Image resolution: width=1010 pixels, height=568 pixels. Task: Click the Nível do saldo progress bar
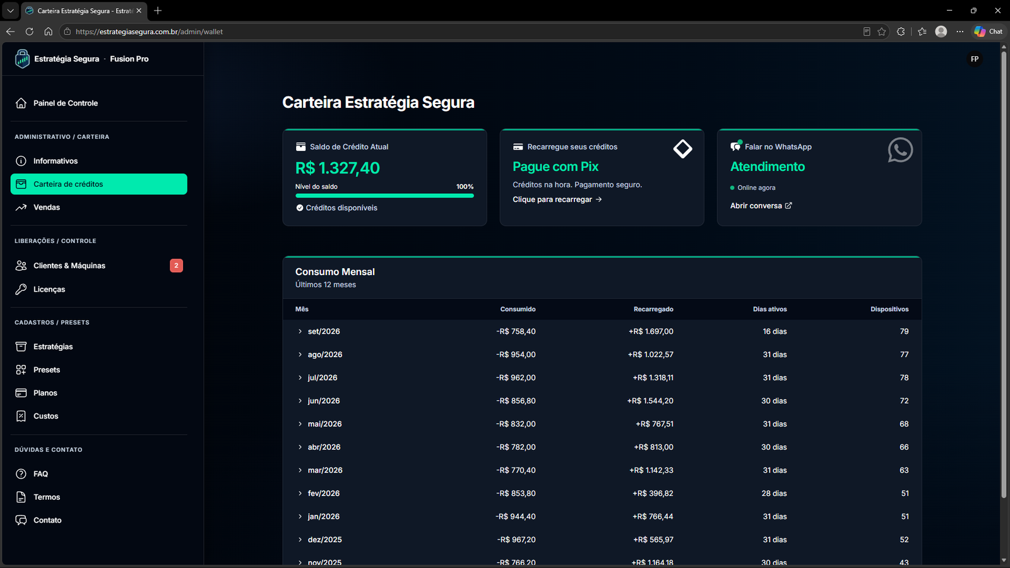pos(384,196)
